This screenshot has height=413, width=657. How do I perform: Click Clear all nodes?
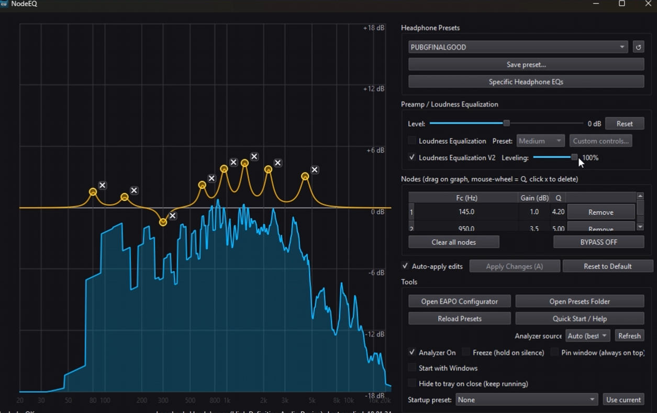pyautogui.click(x=454, y=242)
